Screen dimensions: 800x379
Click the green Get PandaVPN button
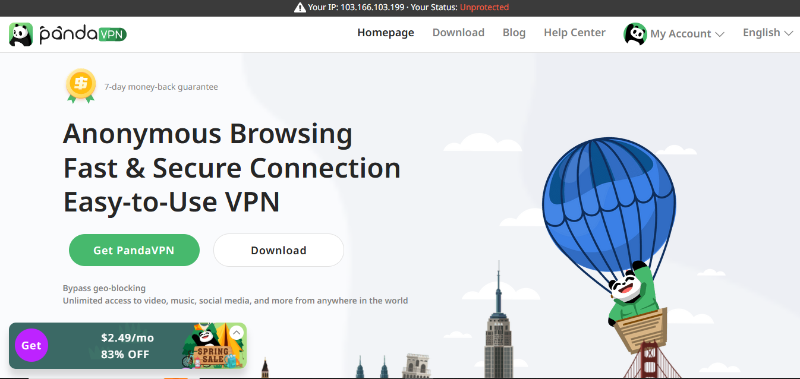[x=134, y=250]
